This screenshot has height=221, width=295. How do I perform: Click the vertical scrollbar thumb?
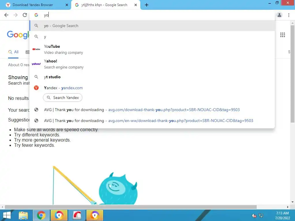(x=292, y=74)
